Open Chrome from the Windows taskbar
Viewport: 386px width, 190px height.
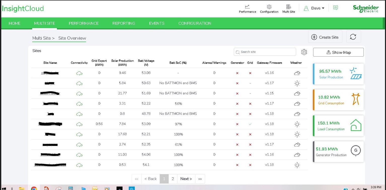[34, 188]
